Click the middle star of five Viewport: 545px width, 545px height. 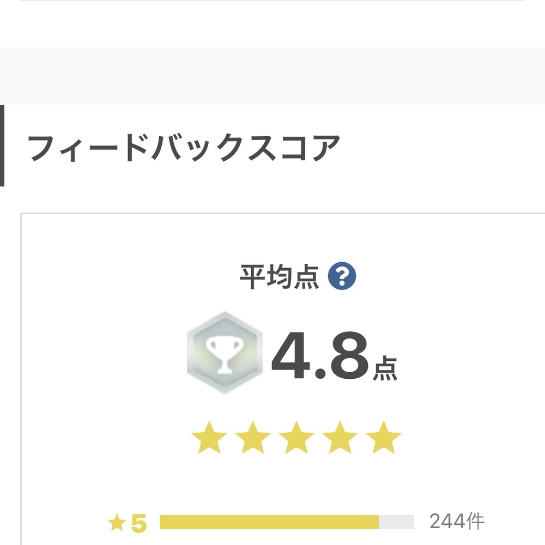tap(296, 438)
